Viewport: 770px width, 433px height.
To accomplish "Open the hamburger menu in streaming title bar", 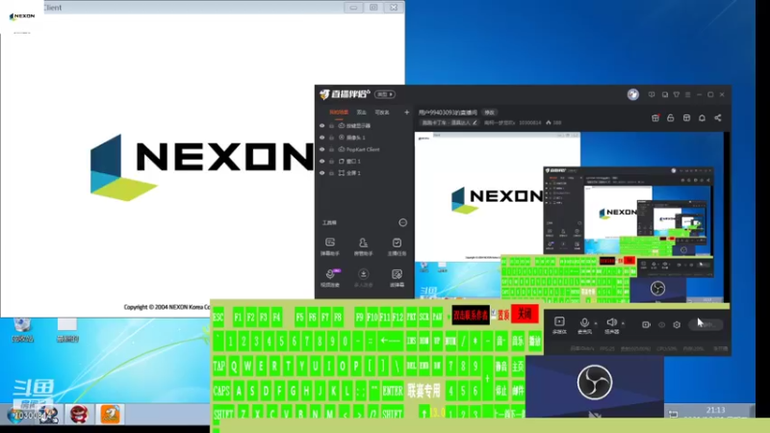I will (x=687, y=94).
